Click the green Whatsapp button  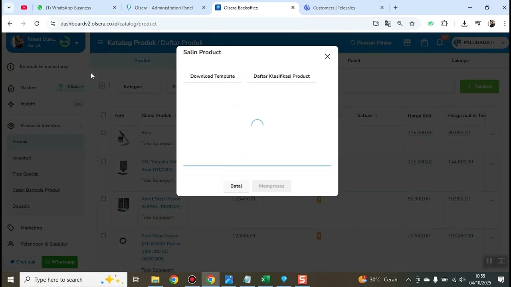click(60, 262)
